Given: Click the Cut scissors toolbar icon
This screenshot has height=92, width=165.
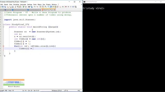Looking at the screenshot, I should 15,7.
